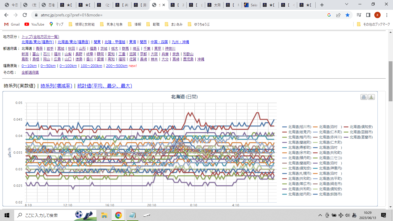
Task: Expand the 被曝と放射能 bookmark folder
Action: [x=82, y=24]
